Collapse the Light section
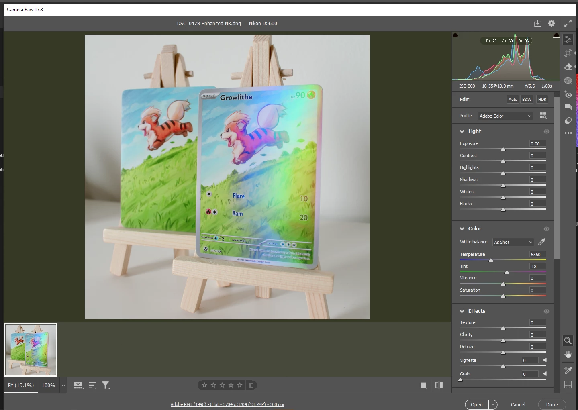Image resolution: width=578 pixels, height=410 pixels. 462,131
